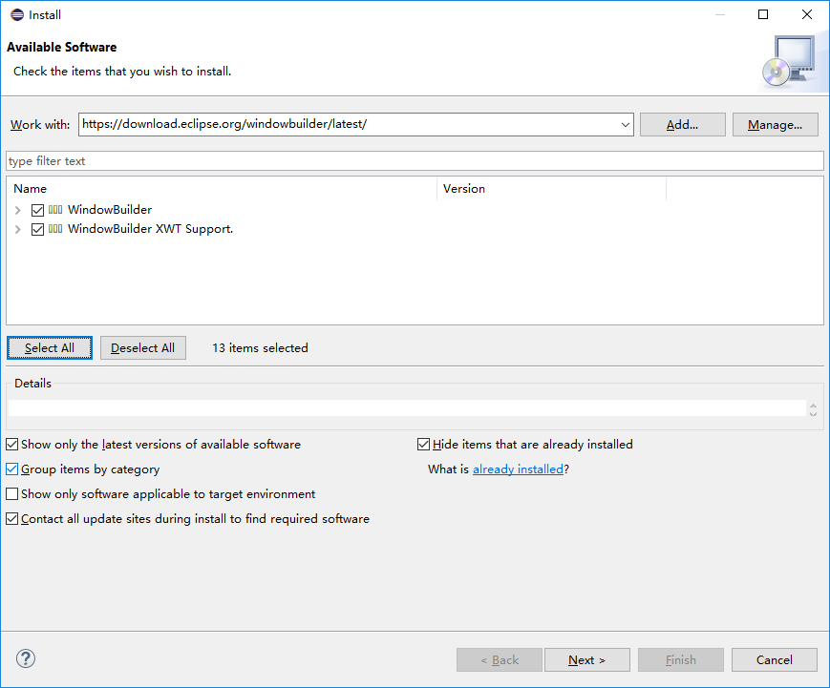The image size is (830, 688).
Task: Click the Select All button
Action: coord(50,348)
